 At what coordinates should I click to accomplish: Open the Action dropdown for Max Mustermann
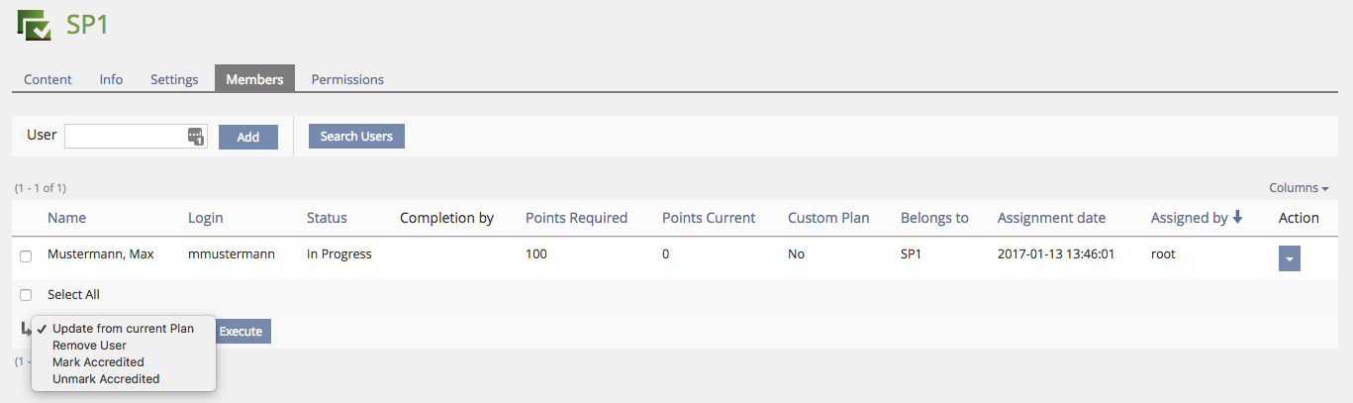1289,258
